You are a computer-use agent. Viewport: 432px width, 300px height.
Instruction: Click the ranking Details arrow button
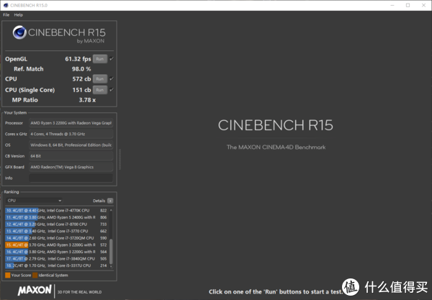110,201
